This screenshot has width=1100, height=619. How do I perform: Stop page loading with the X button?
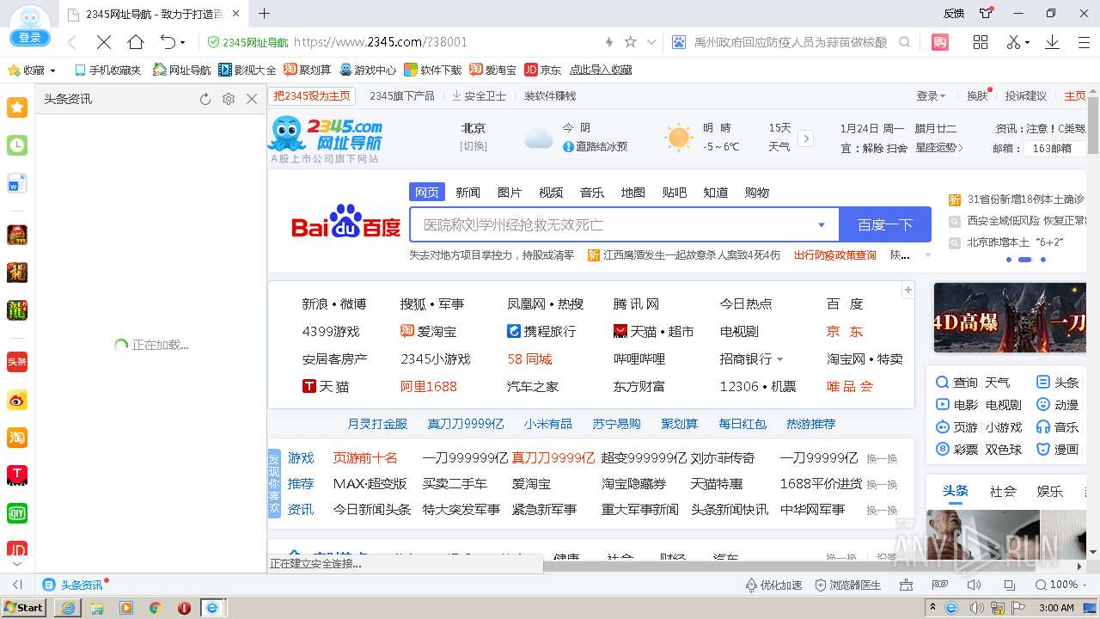(x=103, y=42)
